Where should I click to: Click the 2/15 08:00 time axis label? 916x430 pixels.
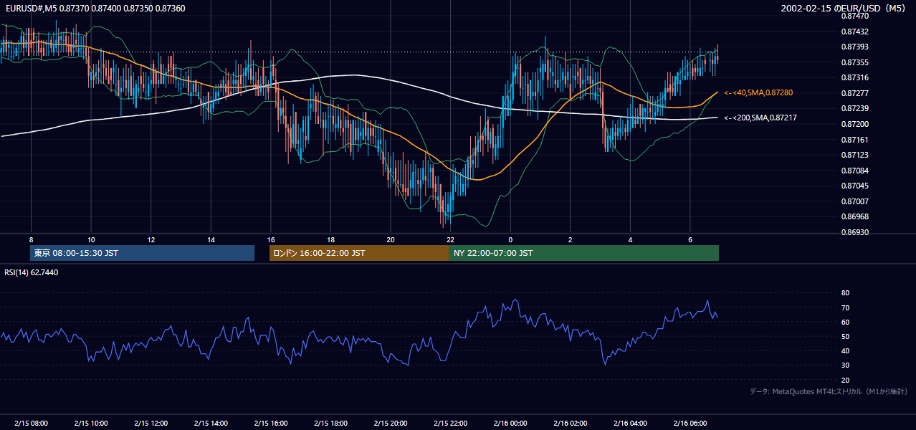click(x=31, y=424)
